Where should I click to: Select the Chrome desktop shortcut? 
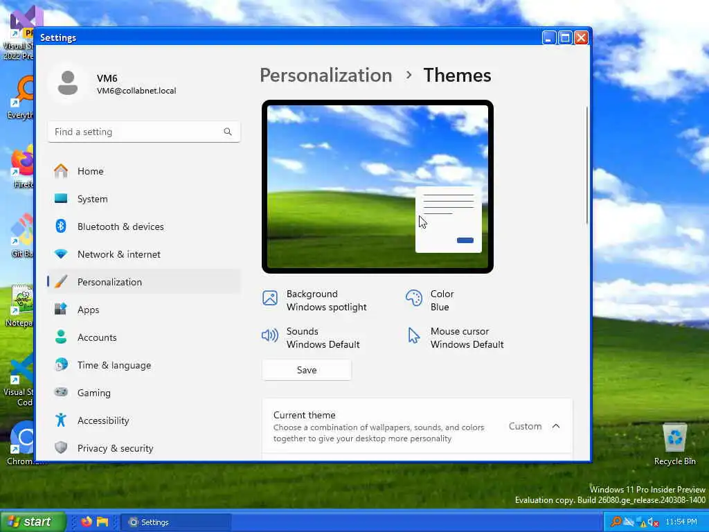pyautogui.click(x=21, y=443)
